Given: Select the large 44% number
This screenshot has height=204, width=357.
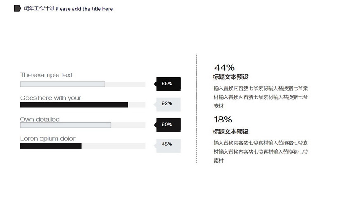Looking at the screenshot, I should click(224, 68).
